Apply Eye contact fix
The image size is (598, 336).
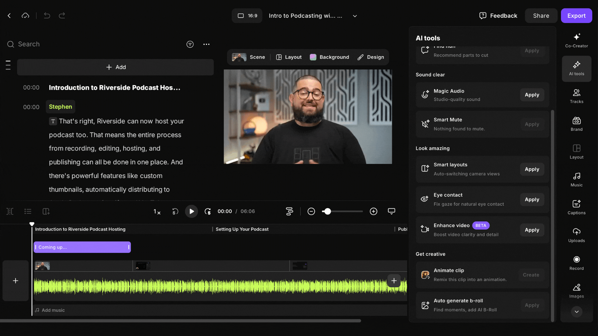[x=532, y=199]
